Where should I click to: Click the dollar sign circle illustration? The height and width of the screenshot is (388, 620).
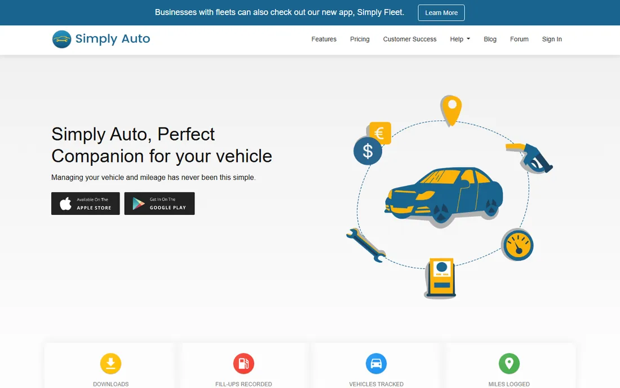click(367, 151)
